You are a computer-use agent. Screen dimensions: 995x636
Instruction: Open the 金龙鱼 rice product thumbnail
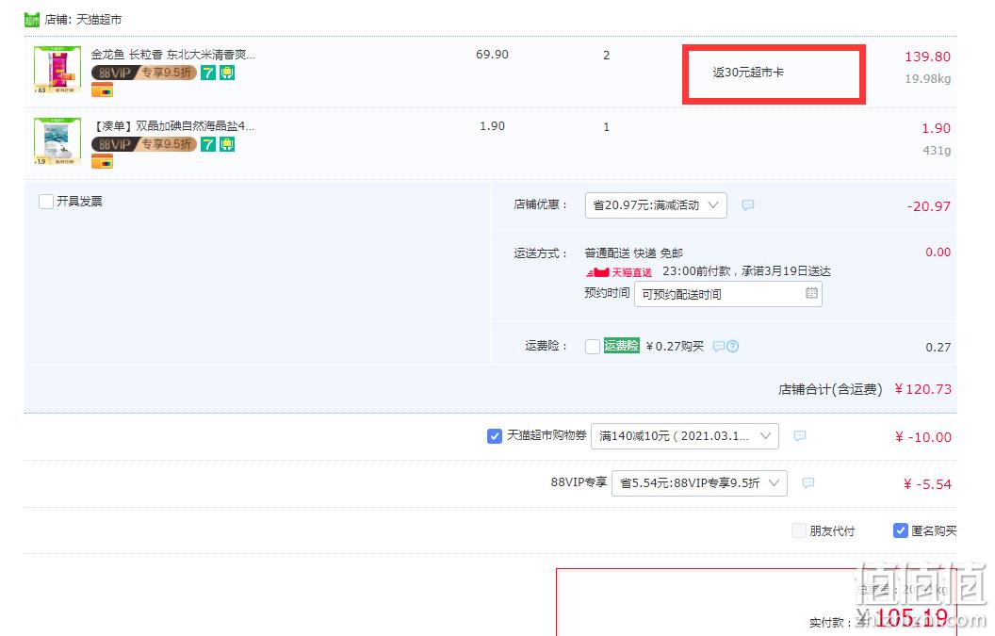click(57, 70)
